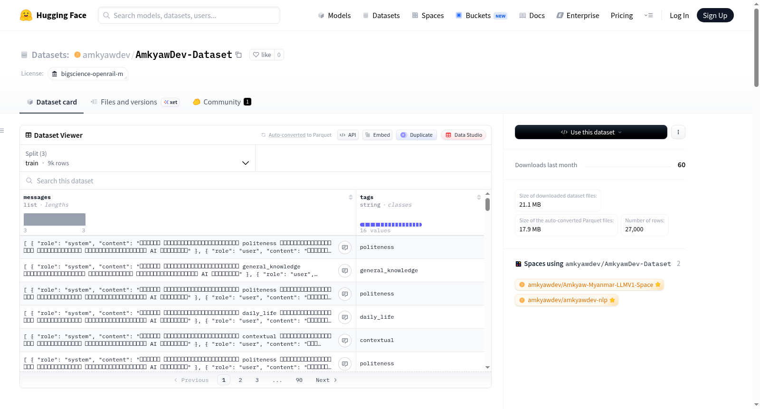Open the Spaces page
The image size is (760, 409).
pyautogui.click(x=427, y=15)
